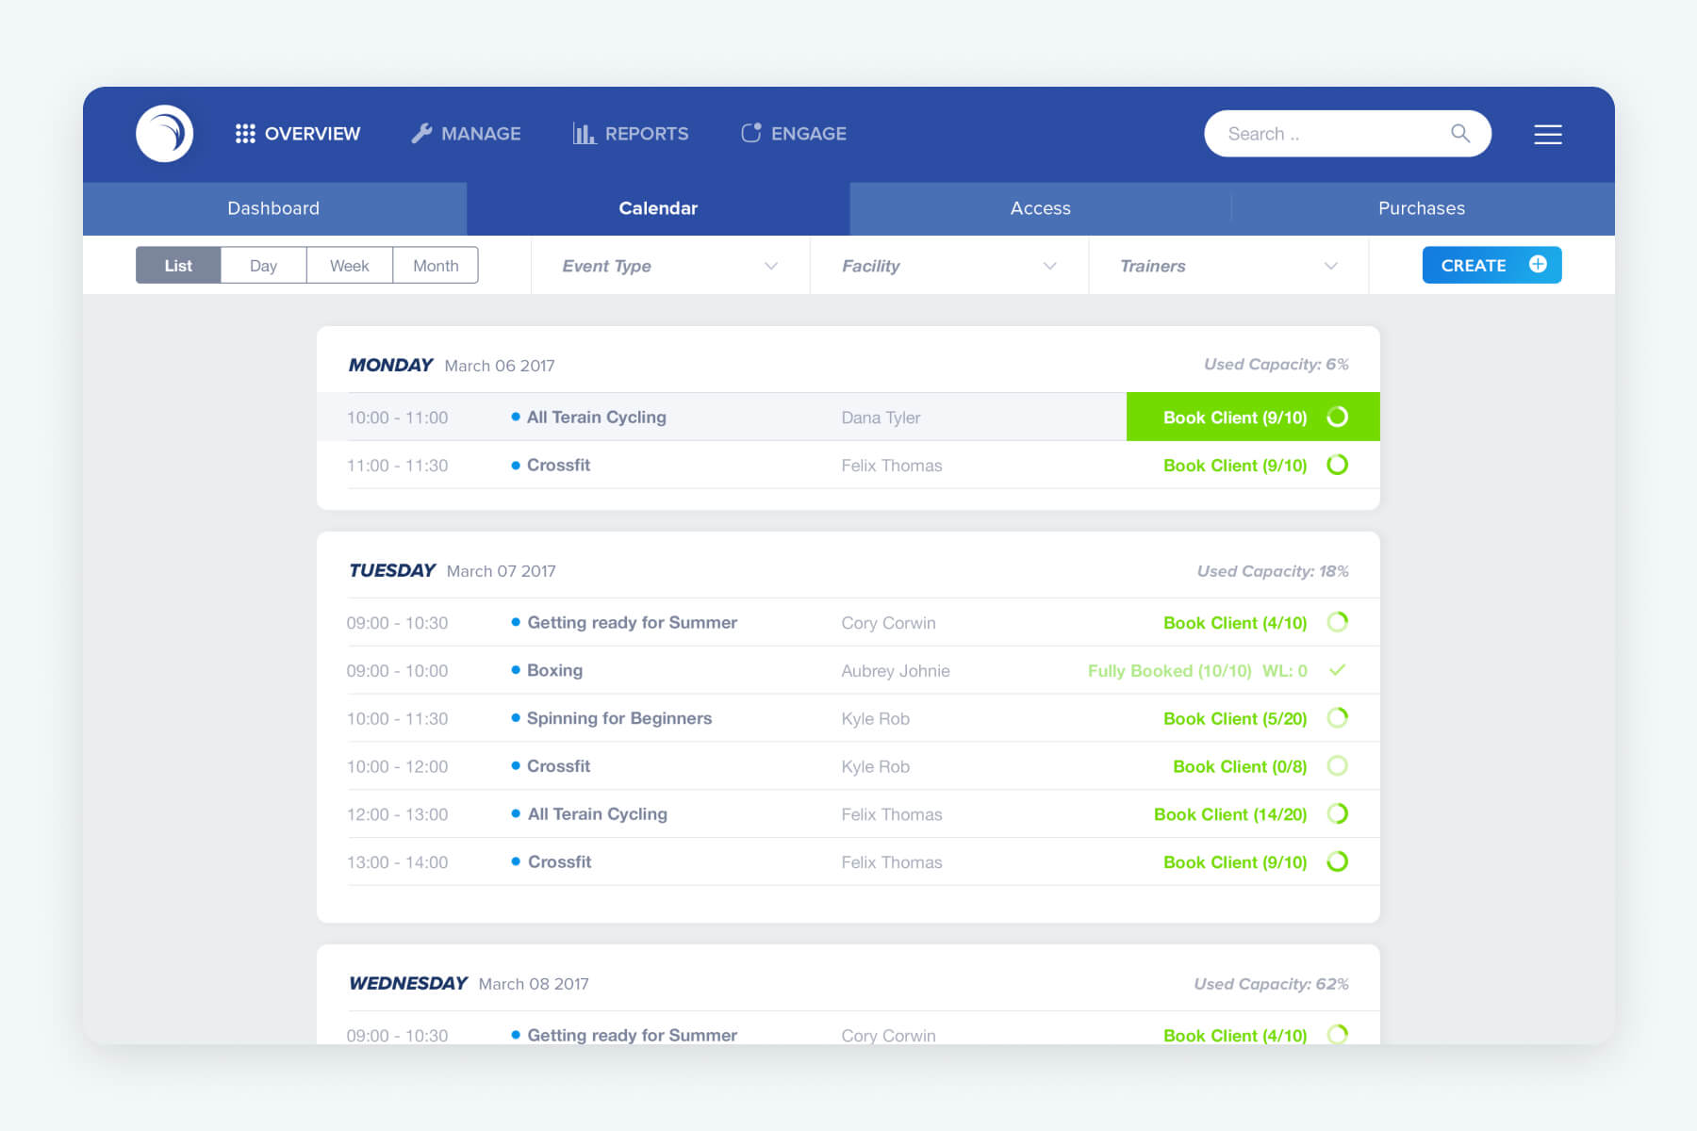Click the search magnifier icon
The image size is (1697, 1131).
pos(1460,134)
